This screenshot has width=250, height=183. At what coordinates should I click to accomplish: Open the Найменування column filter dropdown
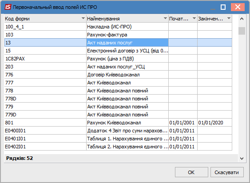pyautogui.click(x=165, y=18)
